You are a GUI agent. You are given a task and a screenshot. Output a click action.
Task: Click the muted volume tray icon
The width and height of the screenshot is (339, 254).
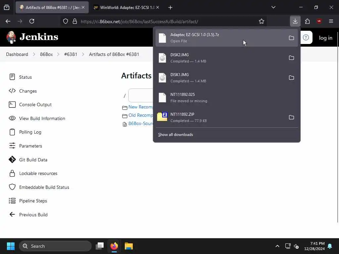point(296,246)
